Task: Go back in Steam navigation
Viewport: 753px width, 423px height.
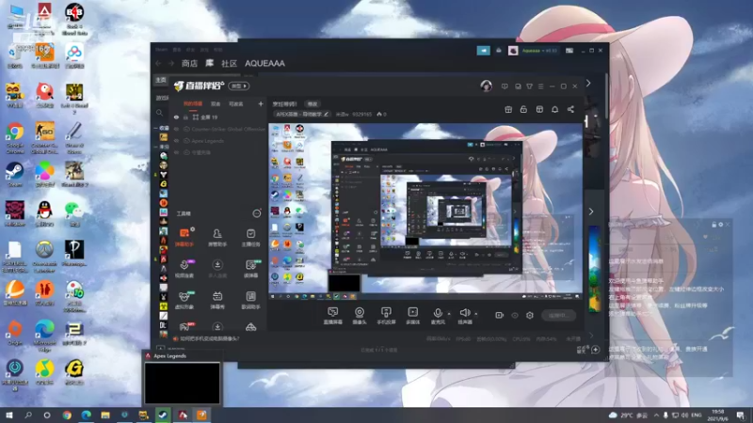Action: pyautogui.click(x=159, y=63)
